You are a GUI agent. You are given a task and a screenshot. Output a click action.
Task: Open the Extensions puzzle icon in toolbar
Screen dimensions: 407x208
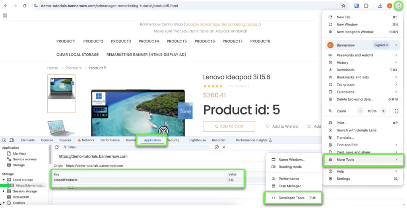coord(366,6)
